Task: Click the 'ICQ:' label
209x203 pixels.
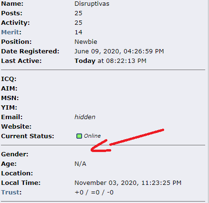Action: 9,79
